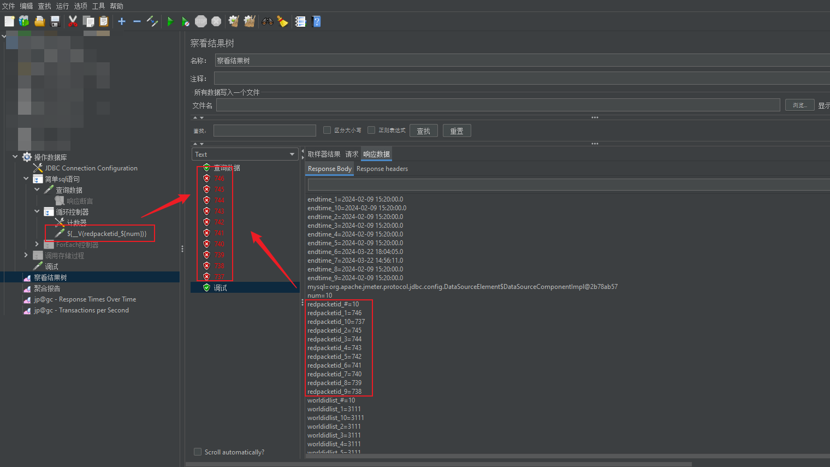Click the 浏览 browse button

click(x=799, y=105)
